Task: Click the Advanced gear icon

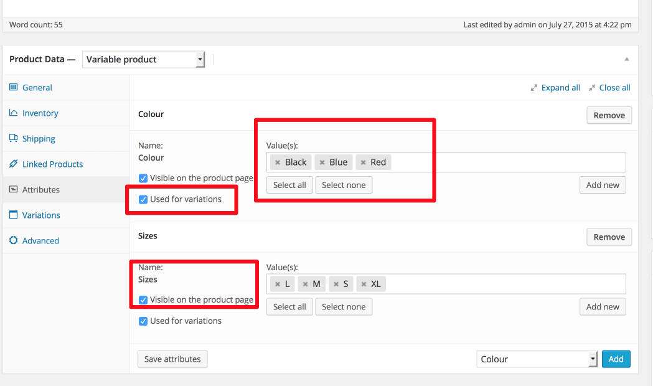Action: tap(13, 240)
